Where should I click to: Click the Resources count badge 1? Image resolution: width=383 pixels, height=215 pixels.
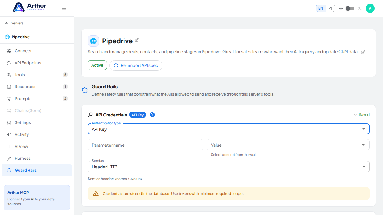tap(65, 87)
